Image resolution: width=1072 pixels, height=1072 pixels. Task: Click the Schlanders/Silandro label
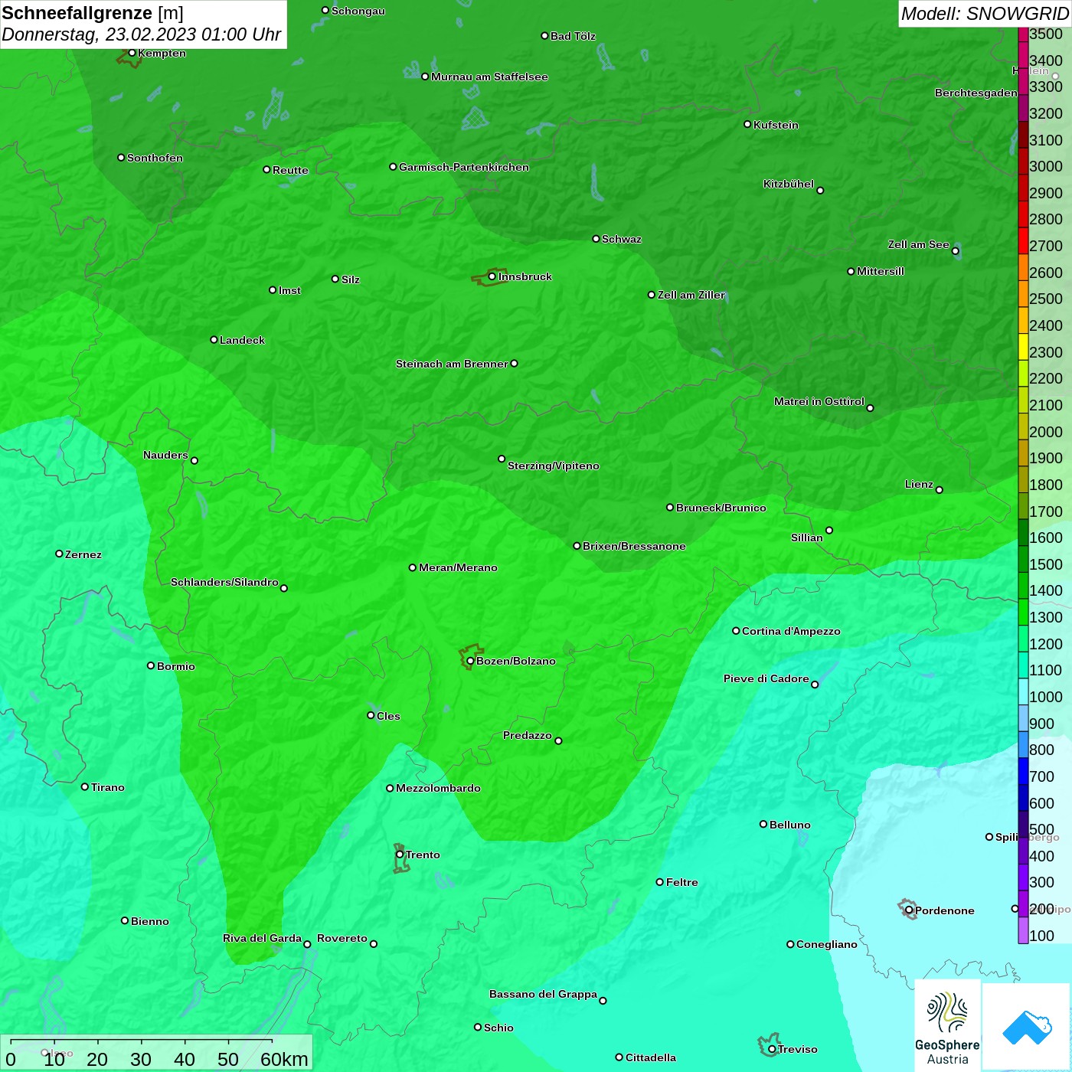224,582
